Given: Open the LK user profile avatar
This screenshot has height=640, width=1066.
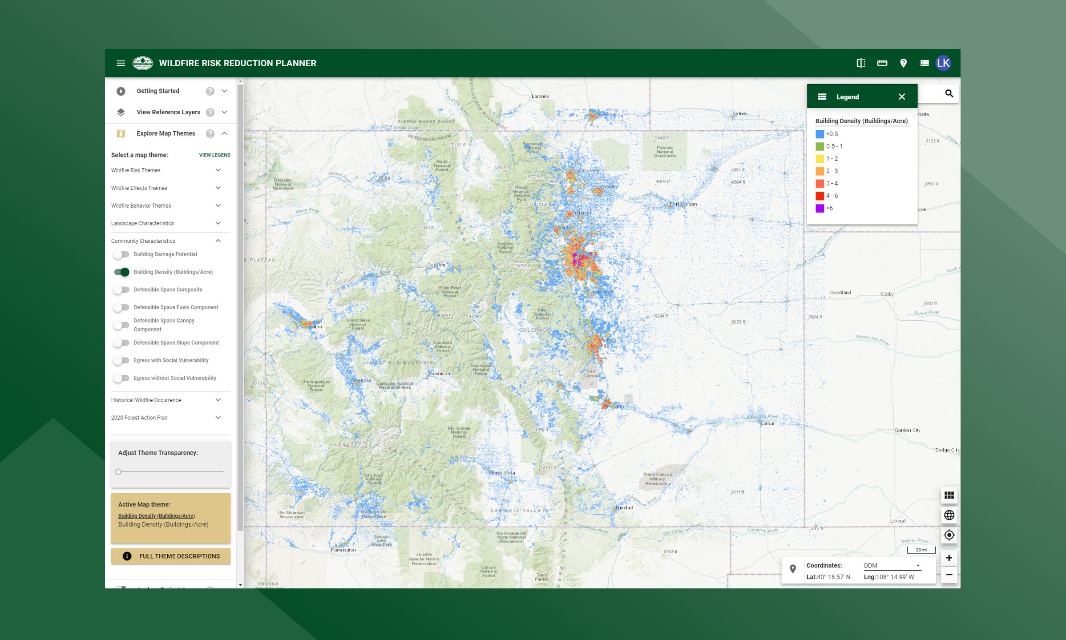Looking at the screenshot, I should pos(943,63).
